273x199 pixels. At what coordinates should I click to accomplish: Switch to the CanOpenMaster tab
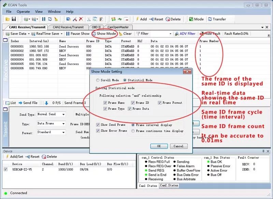(118, 27)
